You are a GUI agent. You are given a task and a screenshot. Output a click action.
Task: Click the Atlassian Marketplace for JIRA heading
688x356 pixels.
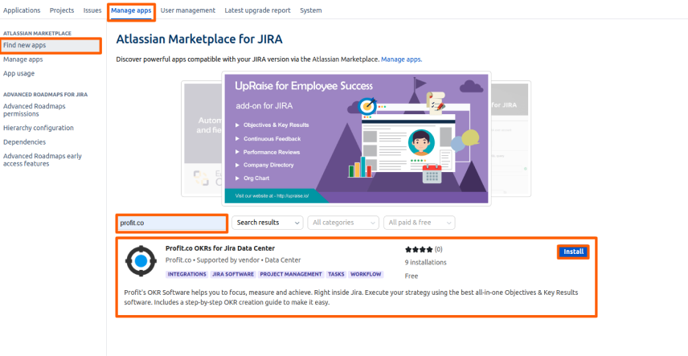(199, 39)
